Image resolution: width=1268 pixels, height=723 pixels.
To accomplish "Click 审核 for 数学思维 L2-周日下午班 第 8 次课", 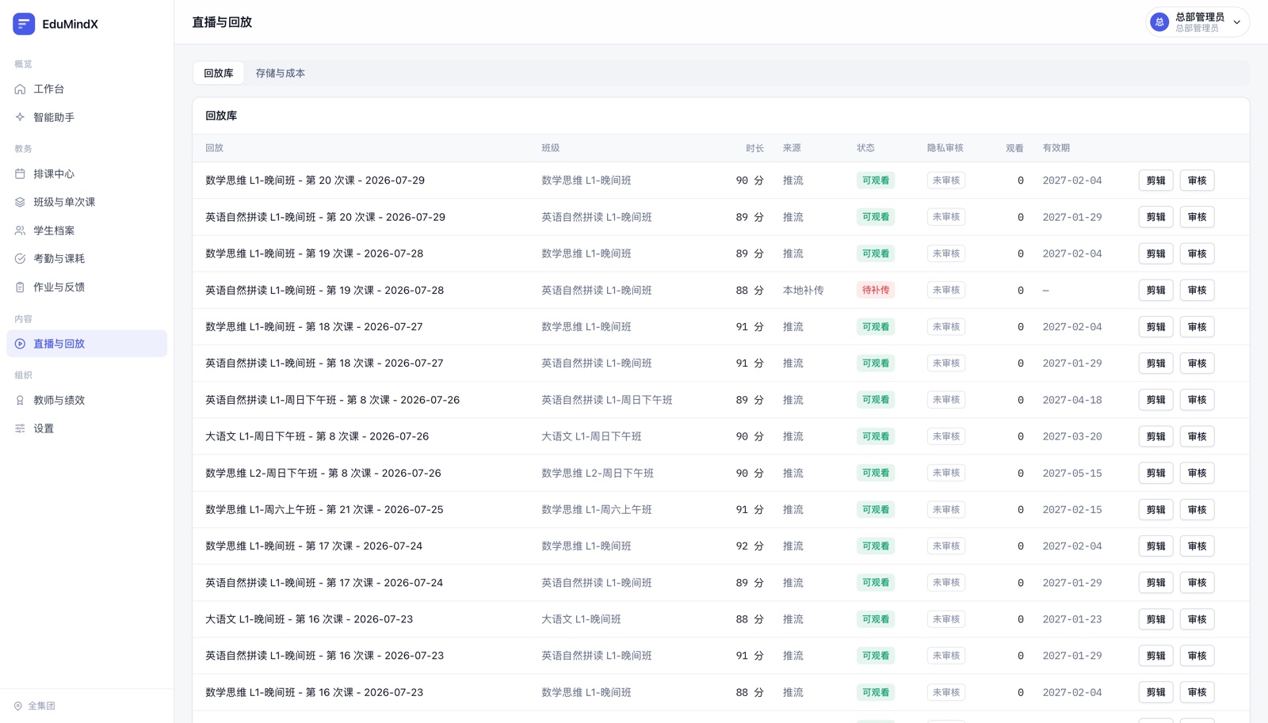I will click(1197, 473).
